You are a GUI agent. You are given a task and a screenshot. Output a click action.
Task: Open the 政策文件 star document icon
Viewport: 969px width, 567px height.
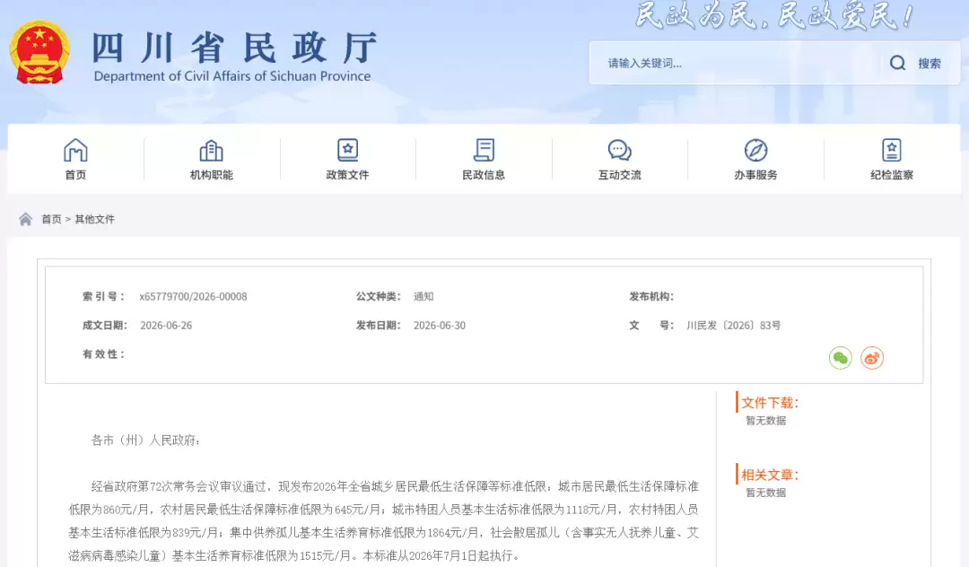[347, 150]
